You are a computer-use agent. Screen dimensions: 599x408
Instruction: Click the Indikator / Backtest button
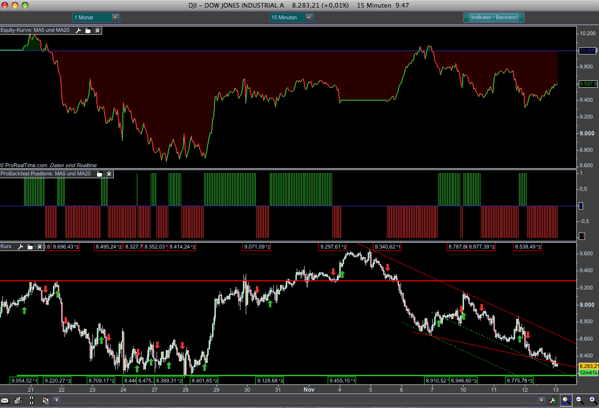pos(494,17)
